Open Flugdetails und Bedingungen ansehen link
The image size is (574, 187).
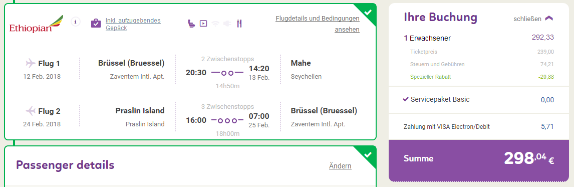coord(318,24)
